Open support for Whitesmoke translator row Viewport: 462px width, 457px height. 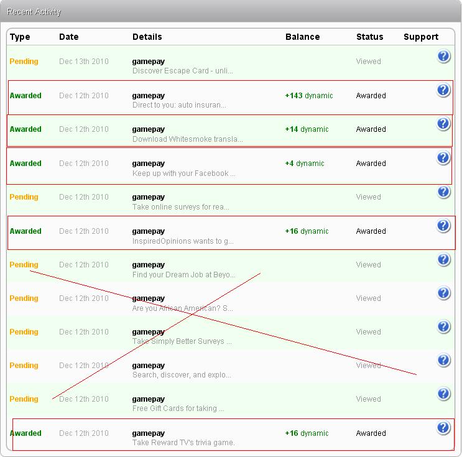point(443,124)
